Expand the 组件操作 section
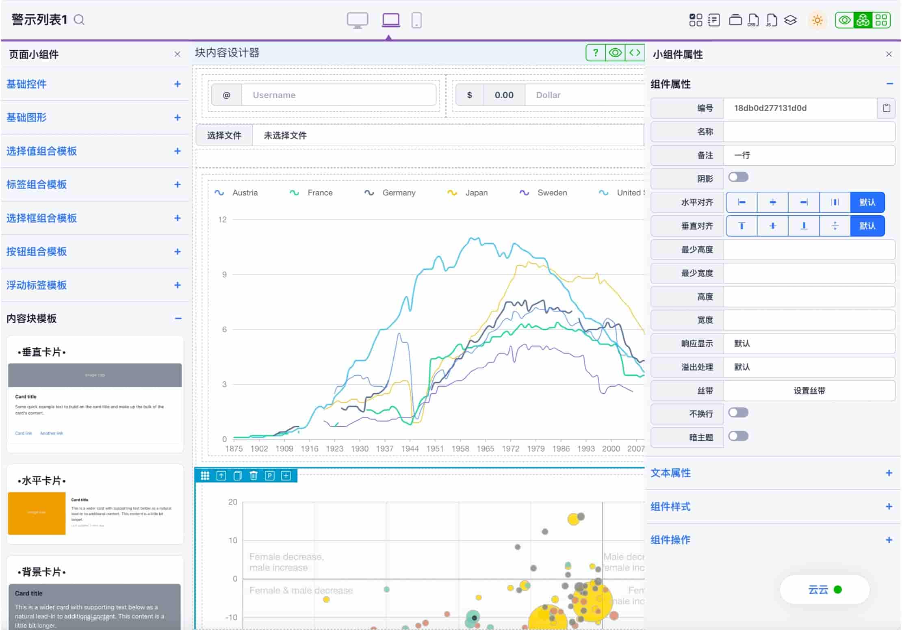 point(773,540)
